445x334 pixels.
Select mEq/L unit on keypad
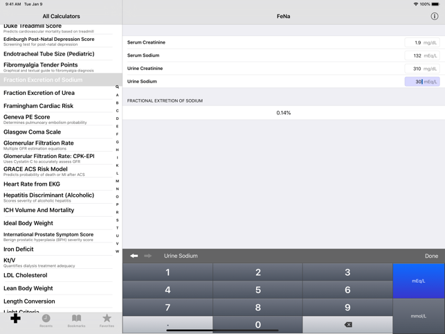tap(418, 281)
